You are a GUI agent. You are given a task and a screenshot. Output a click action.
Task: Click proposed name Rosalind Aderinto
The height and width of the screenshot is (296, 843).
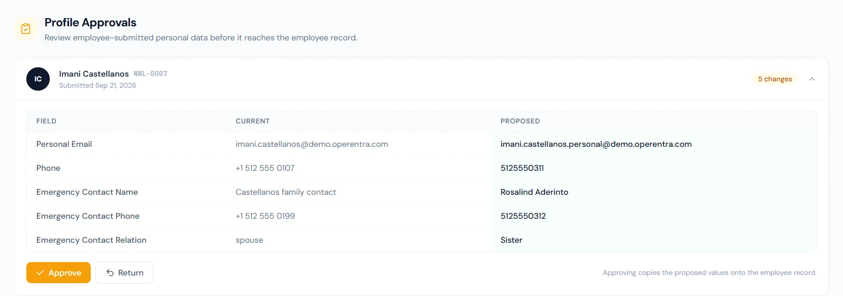534,192
